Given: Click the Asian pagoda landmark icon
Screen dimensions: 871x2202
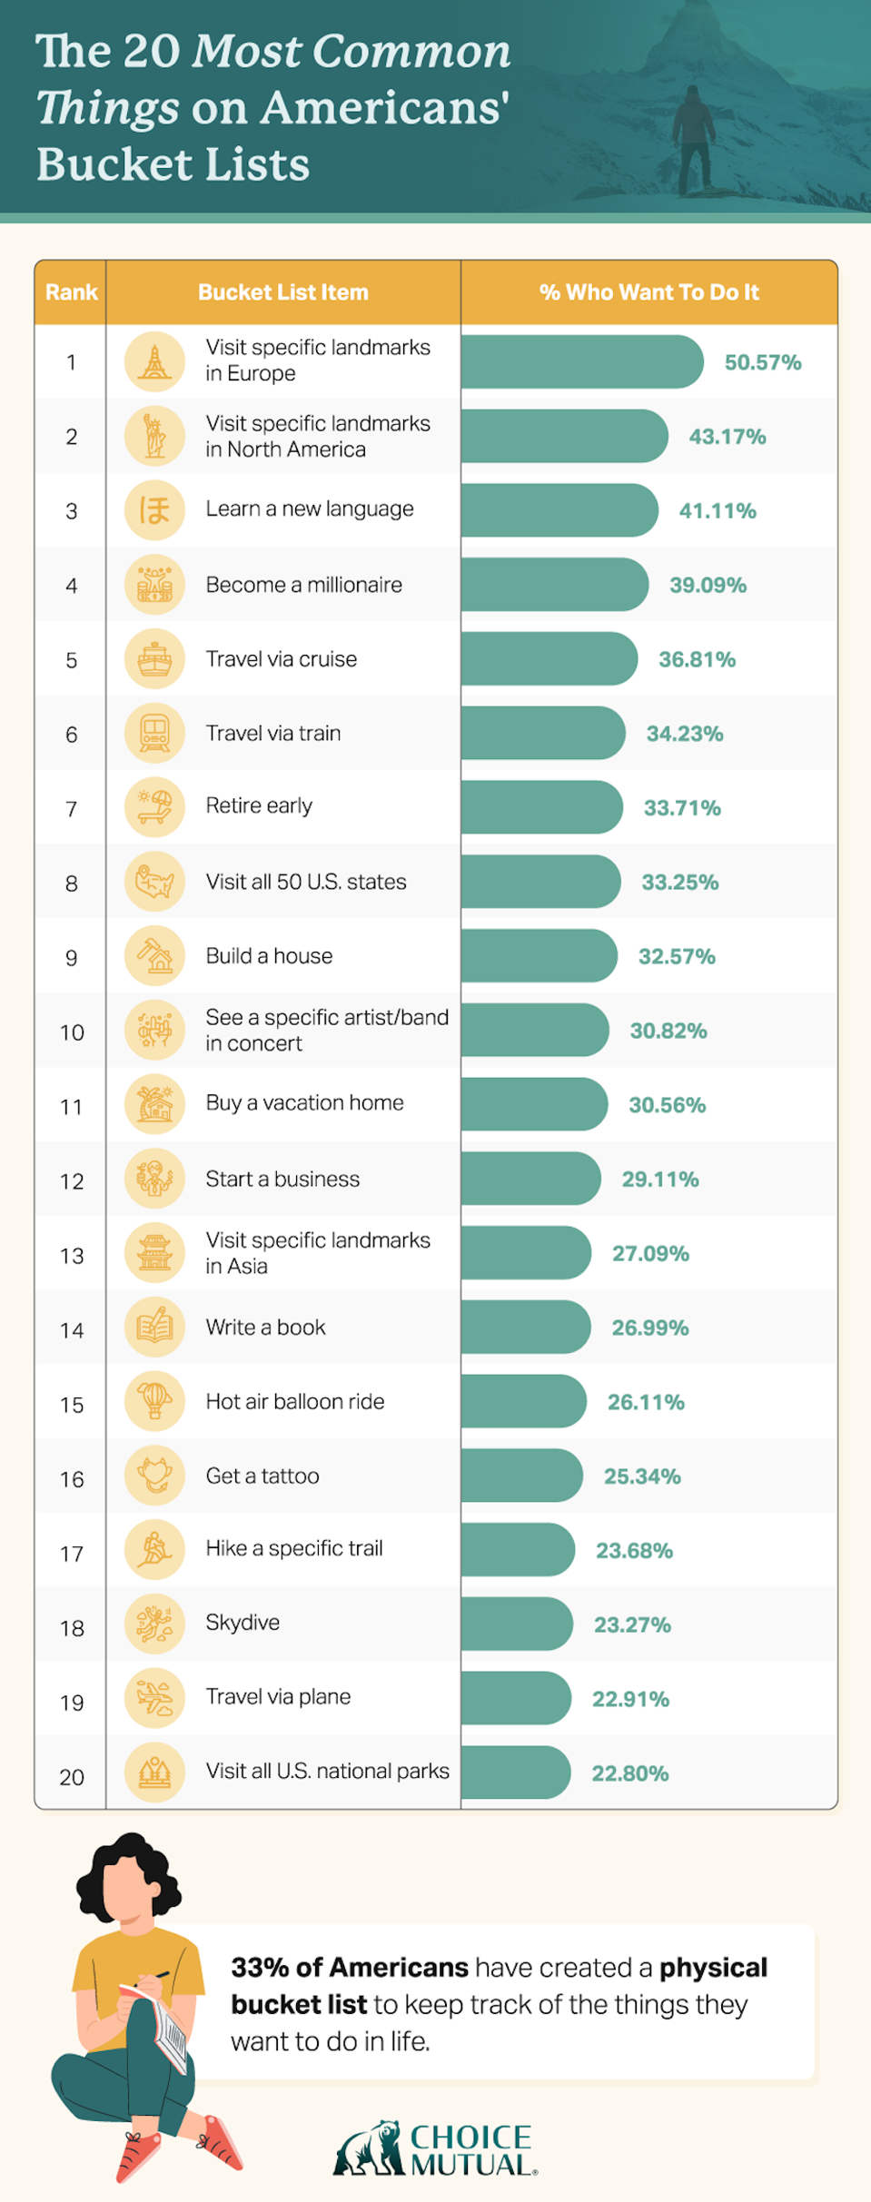Looking at the screenshot, I should tap(154, 1254).
